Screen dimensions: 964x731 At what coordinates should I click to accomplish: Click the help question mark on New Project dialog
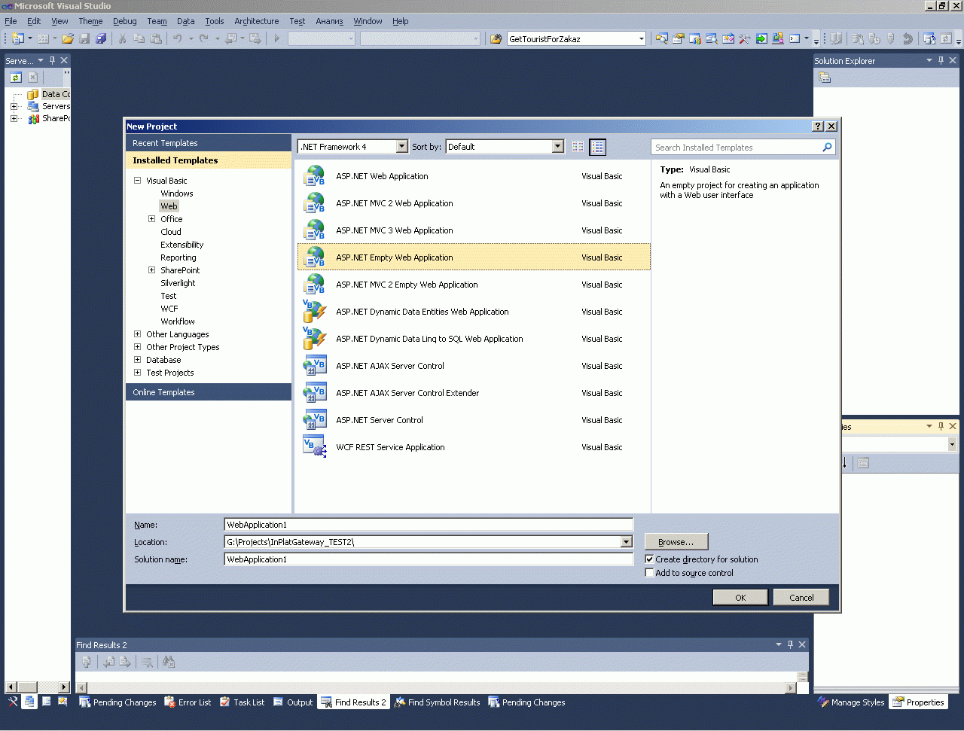[818, 126]
